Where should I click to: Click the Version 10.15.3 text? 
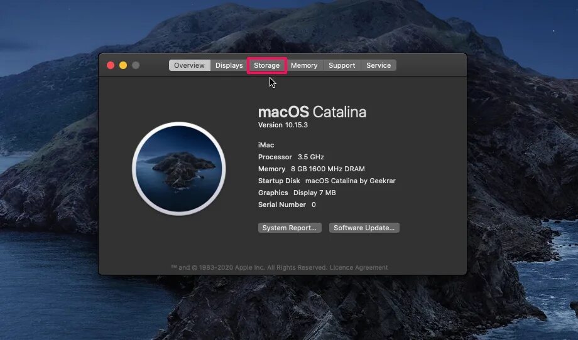[x=283, y=125]
